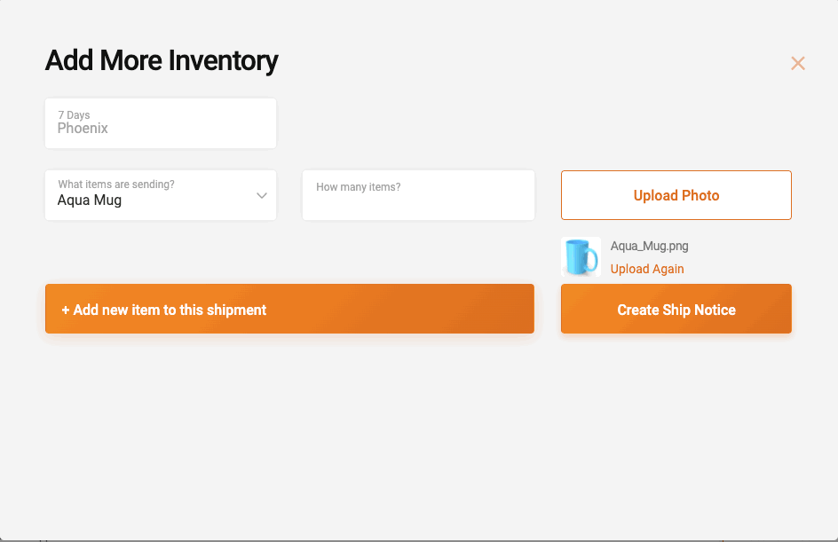Click the blue mug photo thumbnail
The width and height of the screenshot is (838, 542).
point(581,256)
